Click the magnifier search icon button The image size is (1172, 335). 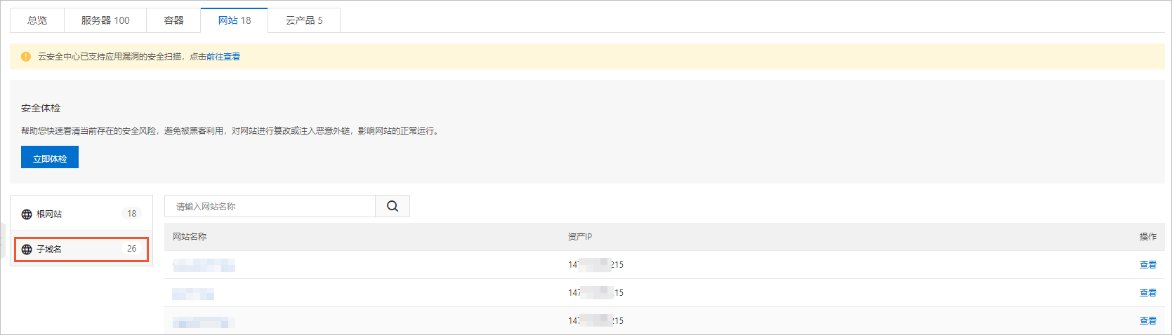(x=393, y=206)
